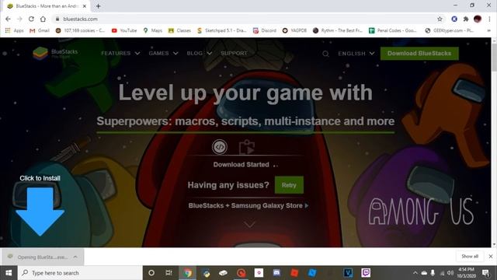Click the site search magnifier icon
This screenshot has width=497, height=280.
[x=325, y=54]
